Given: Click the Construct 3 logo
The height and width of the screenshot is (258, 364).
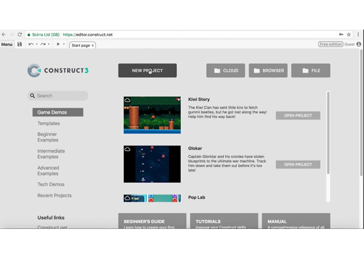Looking at the screenshot, I should (x=58, y=71).
